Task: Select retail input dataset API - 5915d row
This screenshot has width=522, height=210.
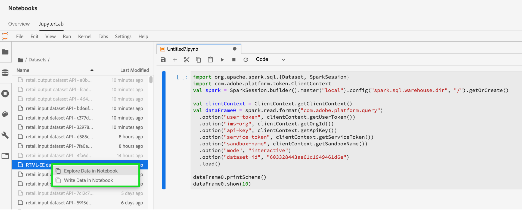Action: click(x=80, y=203)
